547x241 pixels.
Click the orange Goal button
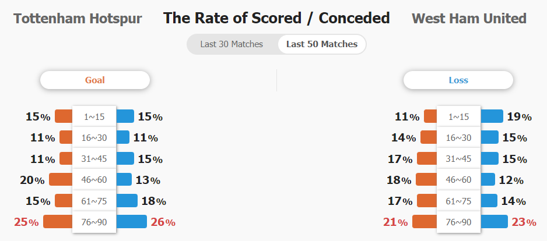point(95,80)
